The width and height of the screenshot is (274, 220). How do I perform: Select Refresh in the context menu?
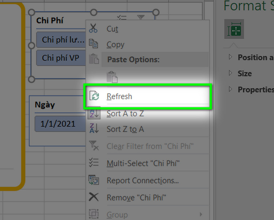148,96
